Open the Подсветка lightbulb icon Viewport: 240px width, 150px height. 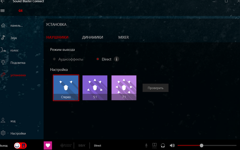click(x=3, y=62)
